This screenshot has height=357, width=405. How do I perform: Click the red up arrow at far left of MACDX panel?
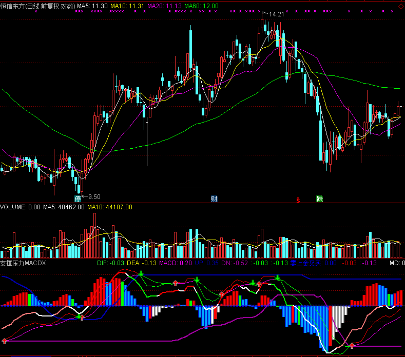(x=5, y=341)
